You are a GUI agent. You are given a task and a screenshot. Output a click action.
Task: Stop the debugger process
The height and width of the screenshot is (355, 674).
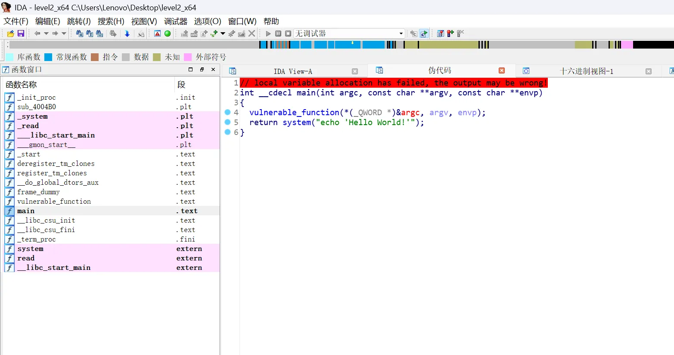click(x=288, y=34)
